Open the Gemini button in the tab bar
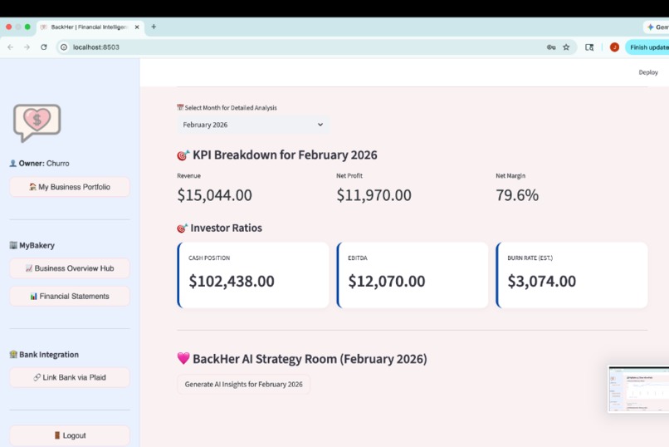This screenshot has height=447, width=669. coord(657,27)
